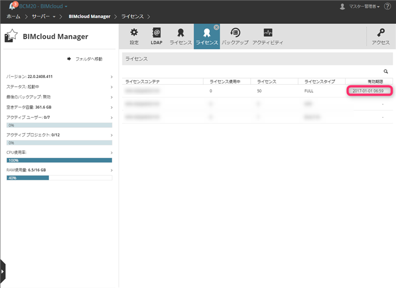Sort by ライセンスタイプ column header
This screenshot has width=396, height=288.
[321, 81]
